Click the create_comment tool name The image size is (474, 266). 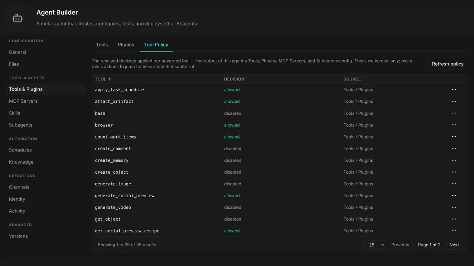113,149
